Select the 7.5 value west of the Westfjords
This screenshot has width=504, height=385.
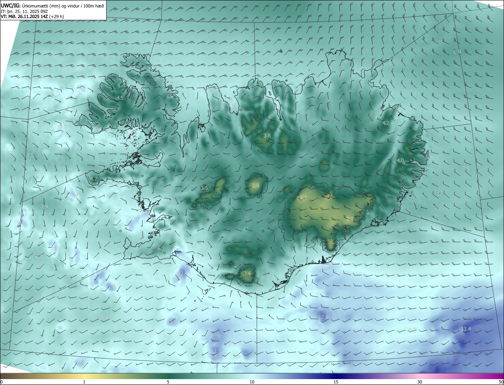(30, 155)
